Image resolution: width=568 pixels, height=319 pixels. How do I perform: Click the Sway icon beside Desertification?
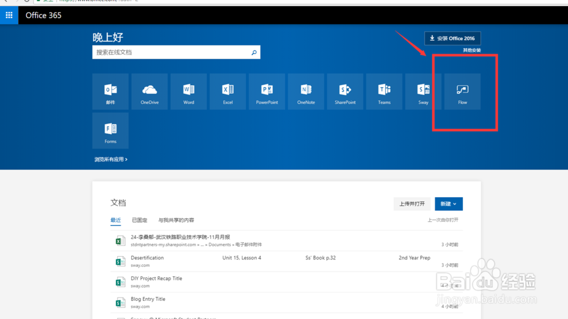(x=120, y=261)
